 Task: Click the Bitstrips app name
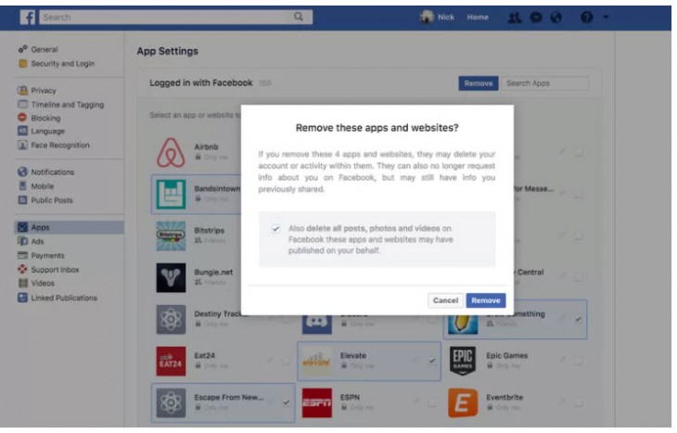[209, 231]
